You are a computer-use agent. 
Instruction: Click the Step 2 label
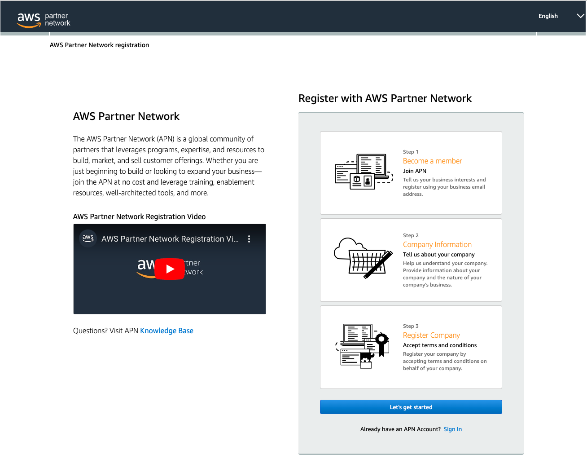point(410,235)
